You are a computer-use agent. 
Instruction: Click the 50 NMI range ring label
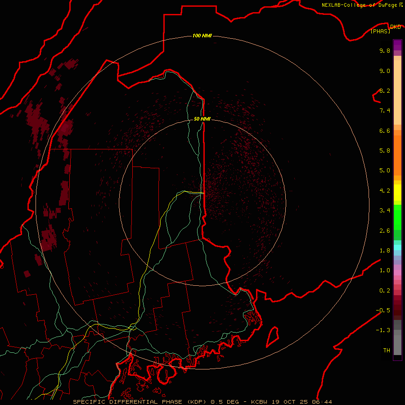tap(202, 119)
